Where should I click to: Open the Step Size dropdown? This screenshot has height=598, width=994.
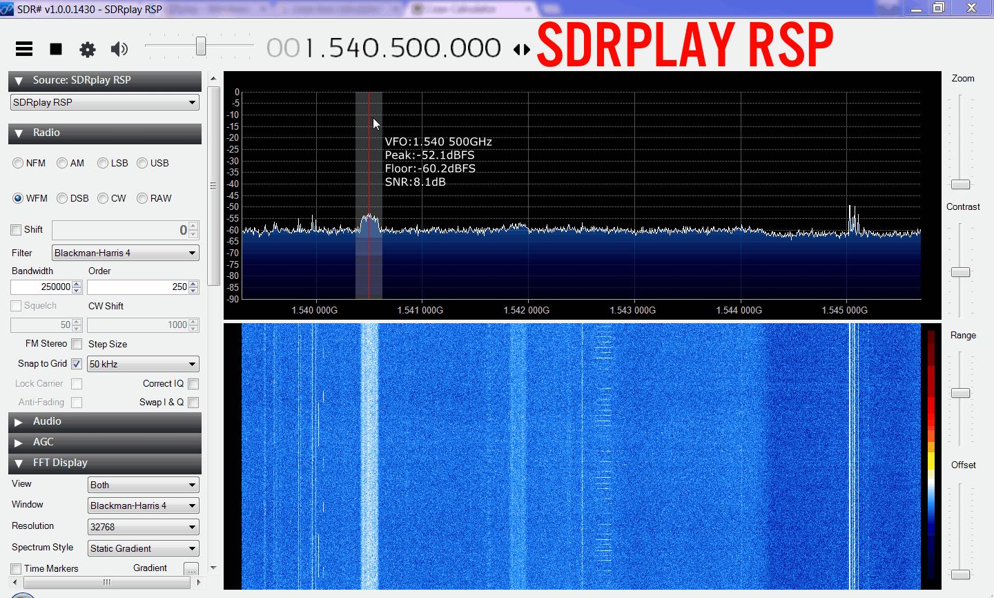pyautogui.click(x=143, y=364)
